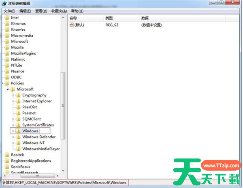
Task: Expand the Cryptography key node
Action: click(13, 95)
